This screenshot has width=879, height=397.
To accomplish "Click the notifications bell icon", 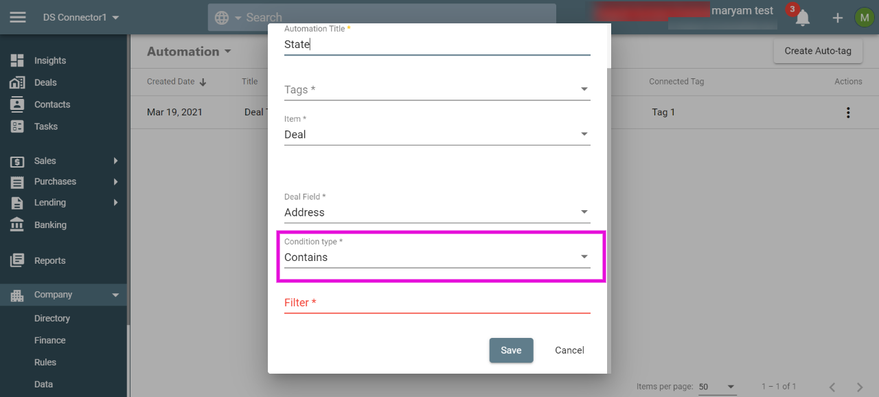I will (802, 18).
